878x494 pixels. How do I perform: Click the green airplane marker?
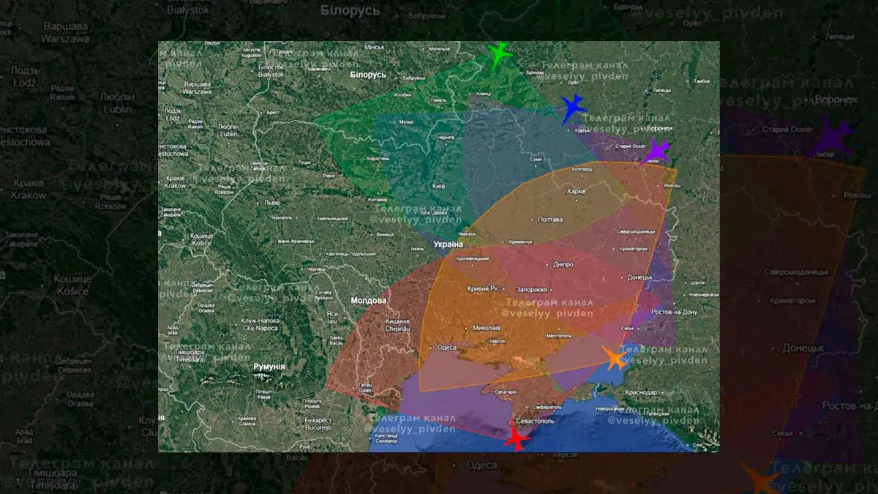point(500,54)
